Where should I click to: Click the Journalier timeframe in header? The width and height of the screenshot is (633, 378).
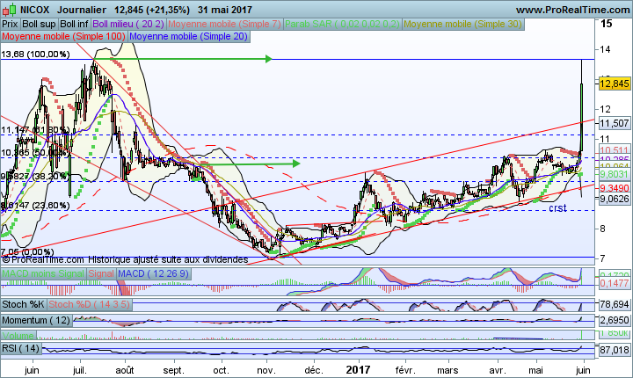click(82, 10)
